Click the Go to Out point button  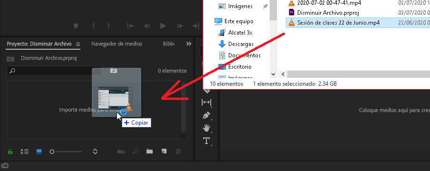pyautogui.click(x=196, y=26)
